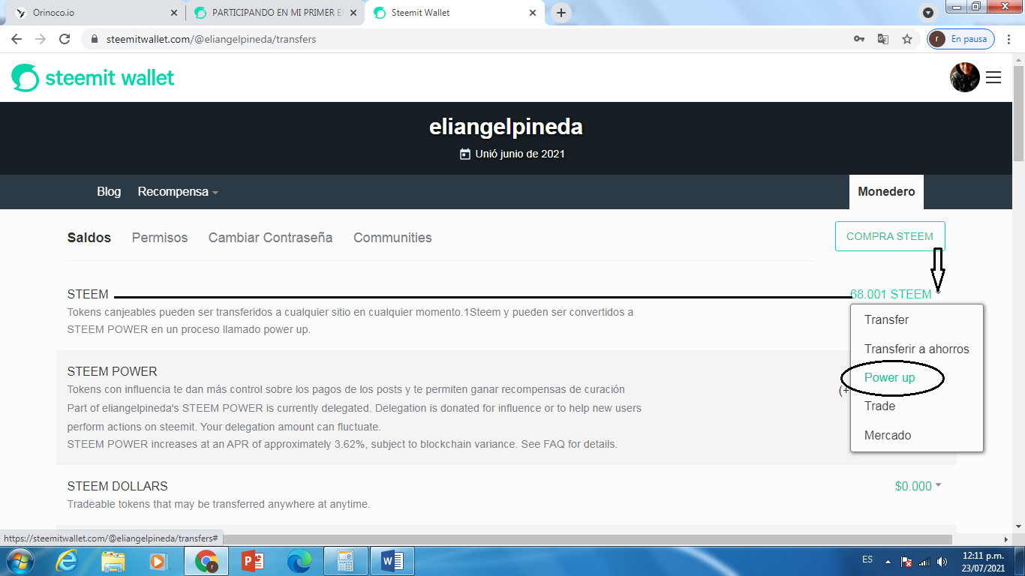The width and height of the screenshot is (1025, 576).
Task: Open the saved password key icon
Action: (859, 39)
